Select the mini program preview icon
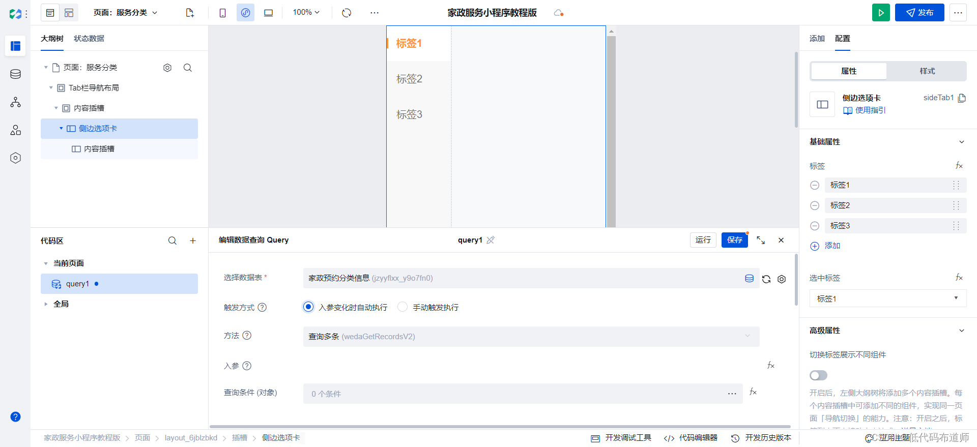977x447 pixels. (245, 13)
